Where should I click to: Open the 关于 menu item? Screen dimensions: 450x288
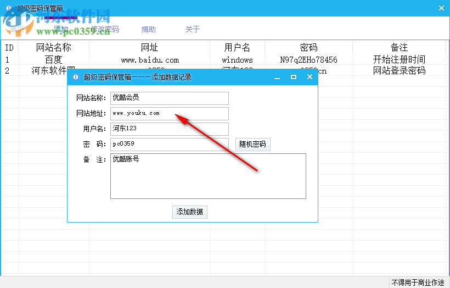193,29
